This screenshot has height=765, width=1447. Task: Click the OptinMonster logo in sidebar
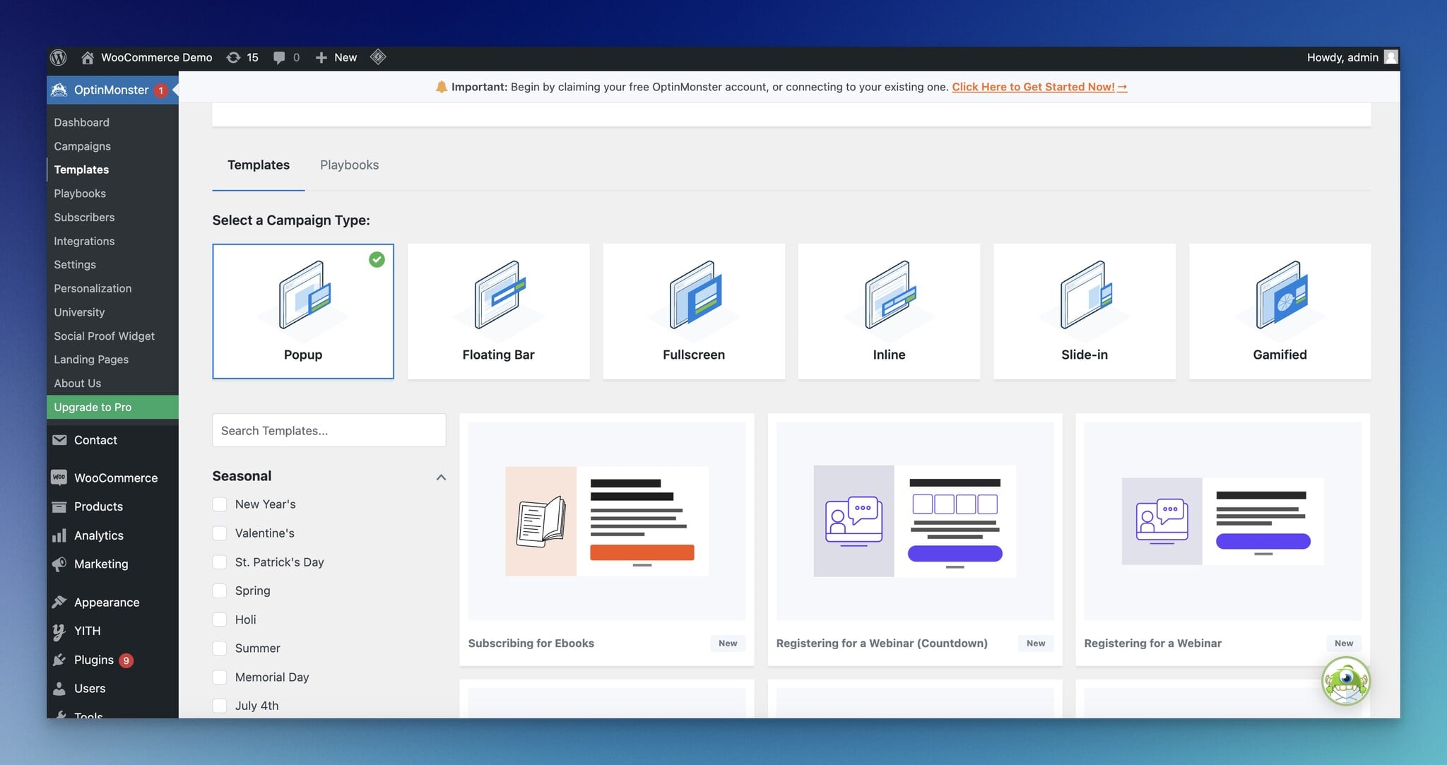[x=59, y=90]
